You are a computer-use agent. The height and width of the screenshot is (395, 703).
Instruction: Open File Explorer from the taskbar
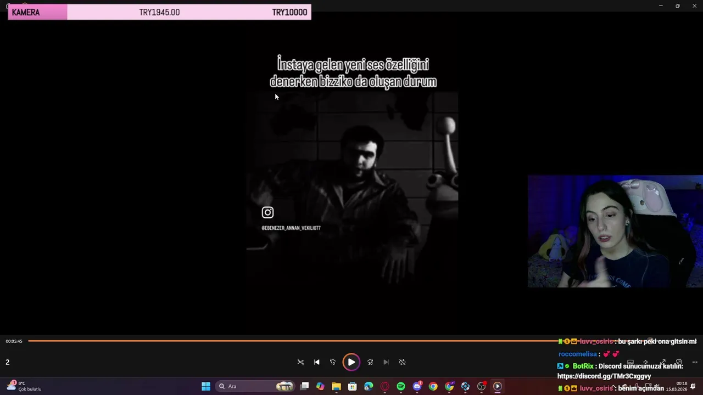point(337,386)
